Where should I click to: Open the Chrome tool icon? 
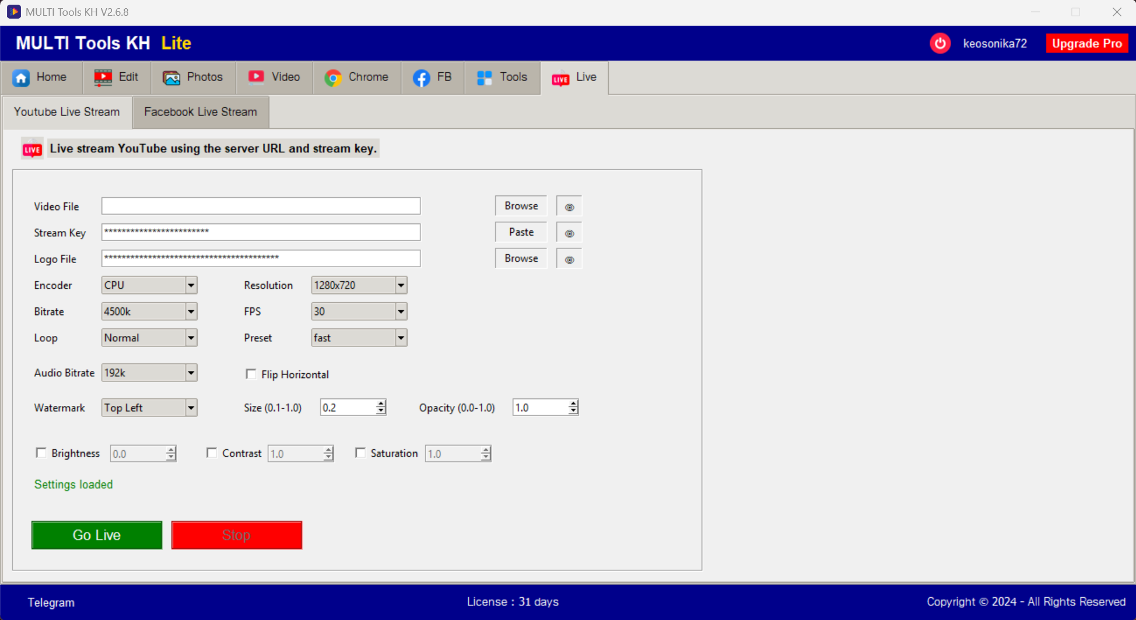tap(334, 77)
